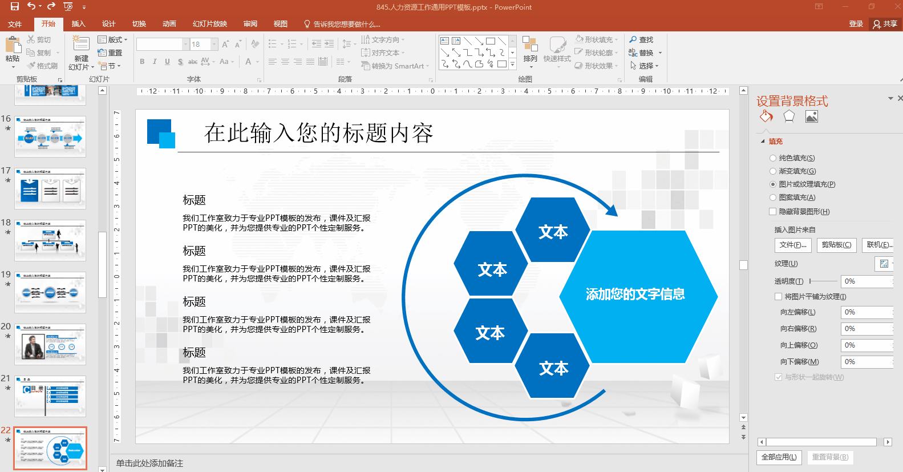Click the Arrange (排列) icon
The height and width of the screenshot is (472, 903).
coord(530,45)
